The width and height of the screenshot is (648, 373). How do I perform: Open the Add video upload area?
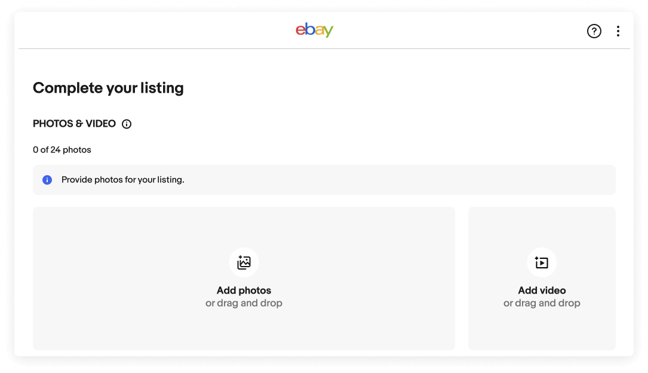[541, 278]
